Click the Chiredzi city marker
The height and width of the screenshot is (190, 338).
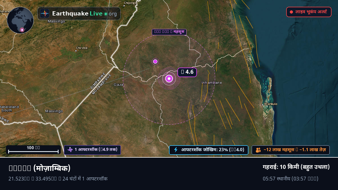pyautogui.click(x=76, y=51)
